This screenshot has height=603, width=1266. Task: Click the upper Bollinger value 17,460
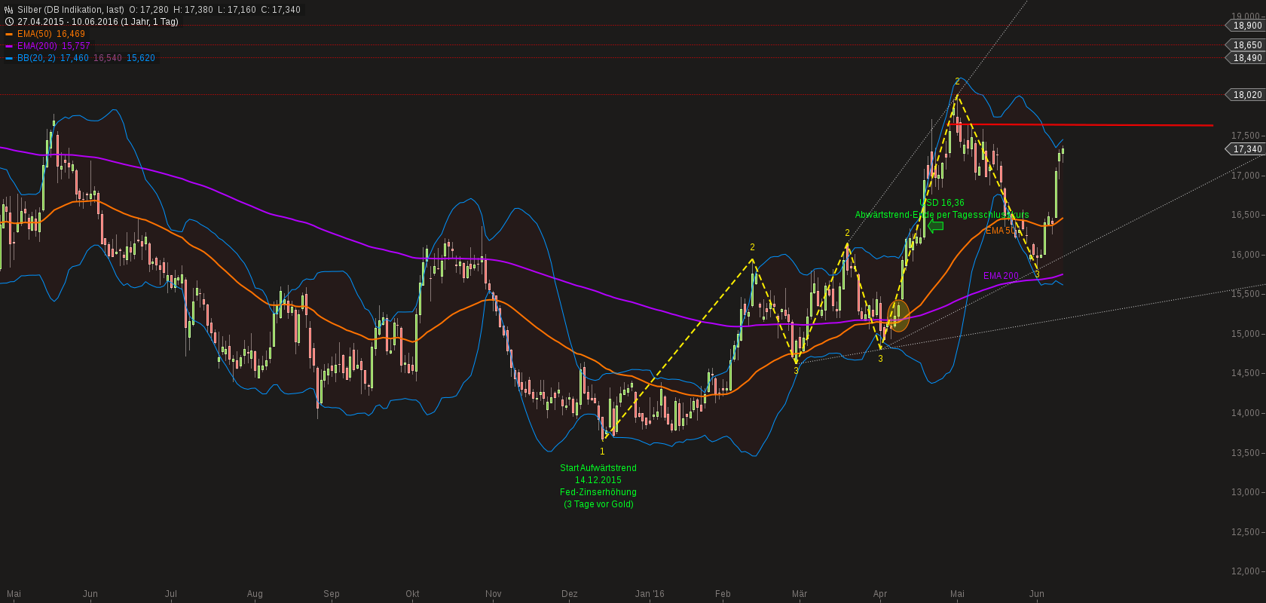pos(75,58)
